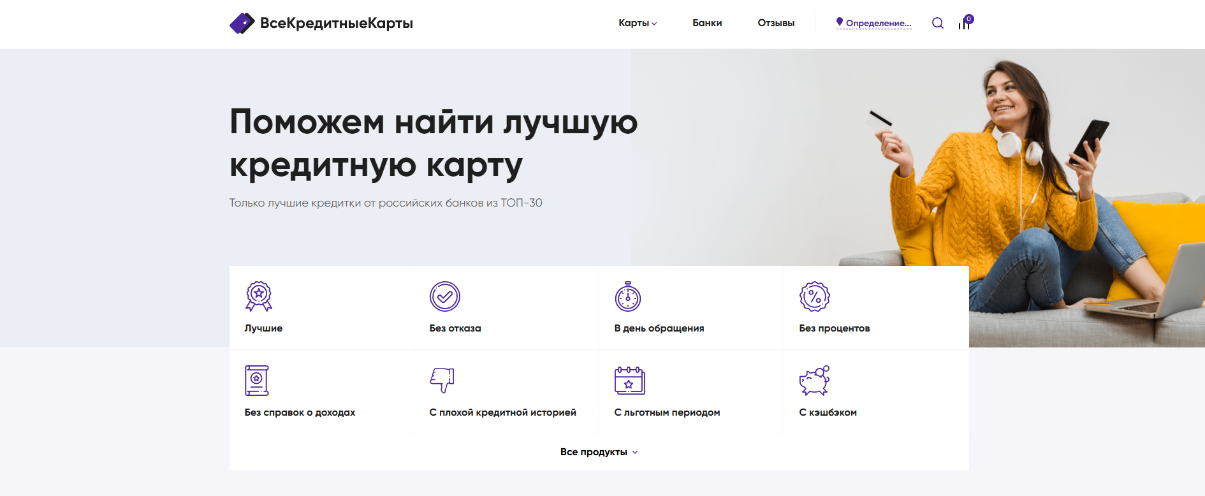Click the location pin icon in header
Viewport: 1205px width, 496px height.
click(x=840, y=22)
